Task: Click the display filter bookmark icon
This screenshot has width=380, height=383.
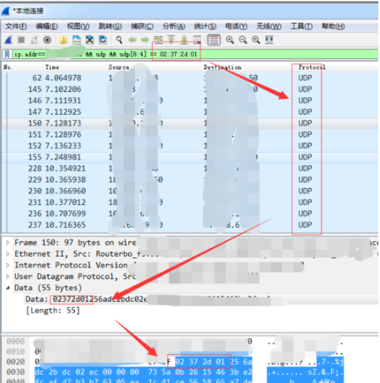Action: coord(8,54)
